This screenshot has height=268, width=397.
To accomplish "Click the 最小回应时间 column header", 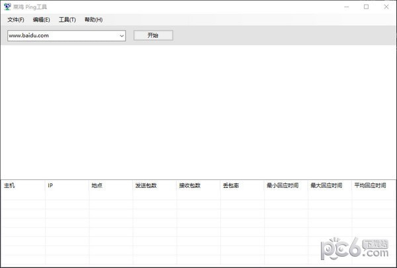I will tap(285, 185).
